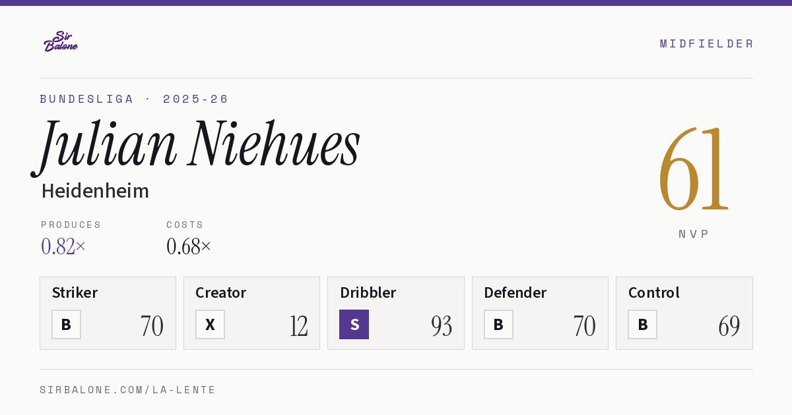Click the Sir Balone logo
Image resolution: width=792 pixels, height=415 pixels.
(61, 41)
